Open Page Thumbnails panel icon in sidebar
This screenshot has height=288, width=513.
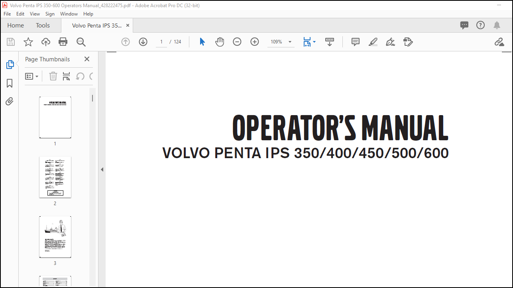point(10,65)
